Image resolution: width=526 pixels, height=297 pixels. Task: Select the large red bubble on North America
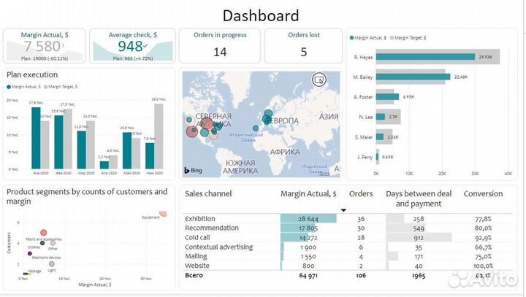pos(193,131)
